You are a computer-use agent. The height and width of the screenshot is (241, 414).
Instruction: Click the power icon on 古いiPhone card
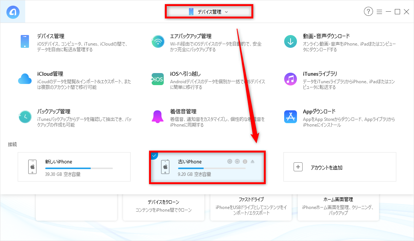(x=237, y=162)
